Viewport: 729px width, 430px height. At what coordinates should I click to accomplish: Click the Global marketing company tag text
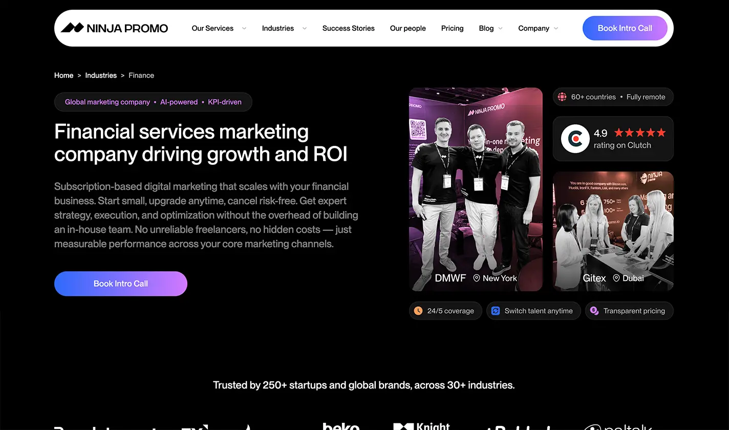(108, 102)
